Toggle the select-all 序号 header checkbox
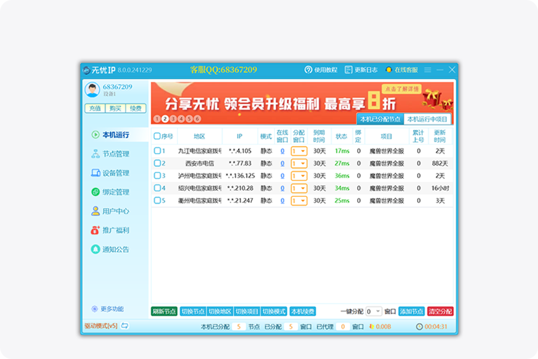The width and height of the screenshot is (538, 359). click(157, 136)
